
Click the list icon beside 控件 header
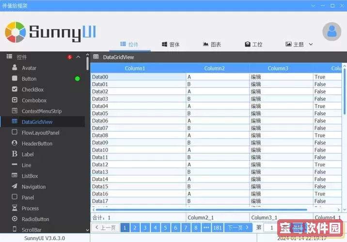[x=9, y=57]
